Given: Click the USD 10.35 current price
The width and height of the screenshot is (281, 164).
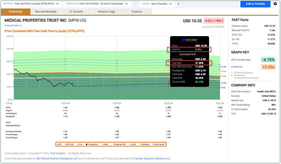Looking at the screenshot, I should [192, 21].
